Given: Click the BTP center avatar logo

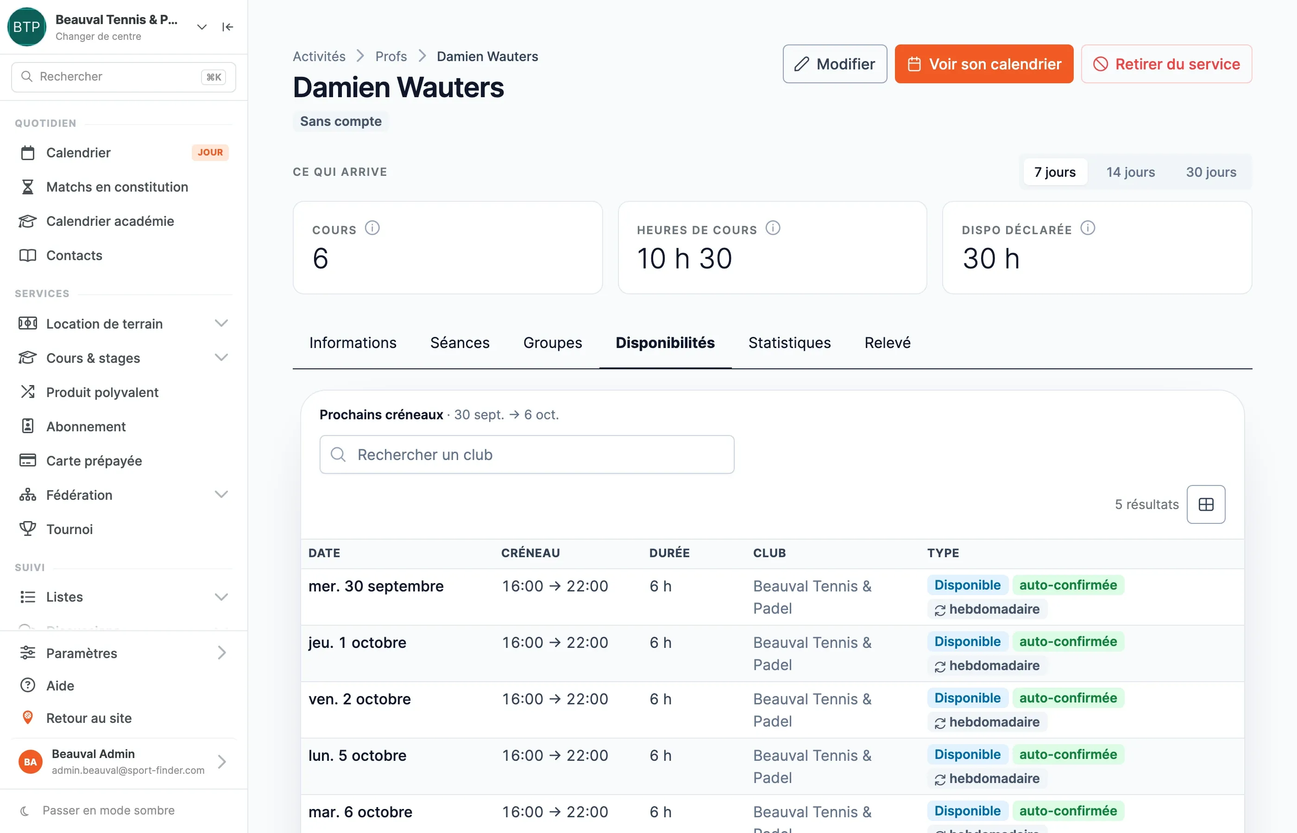Looking at the screenshot, I should 26,27.
